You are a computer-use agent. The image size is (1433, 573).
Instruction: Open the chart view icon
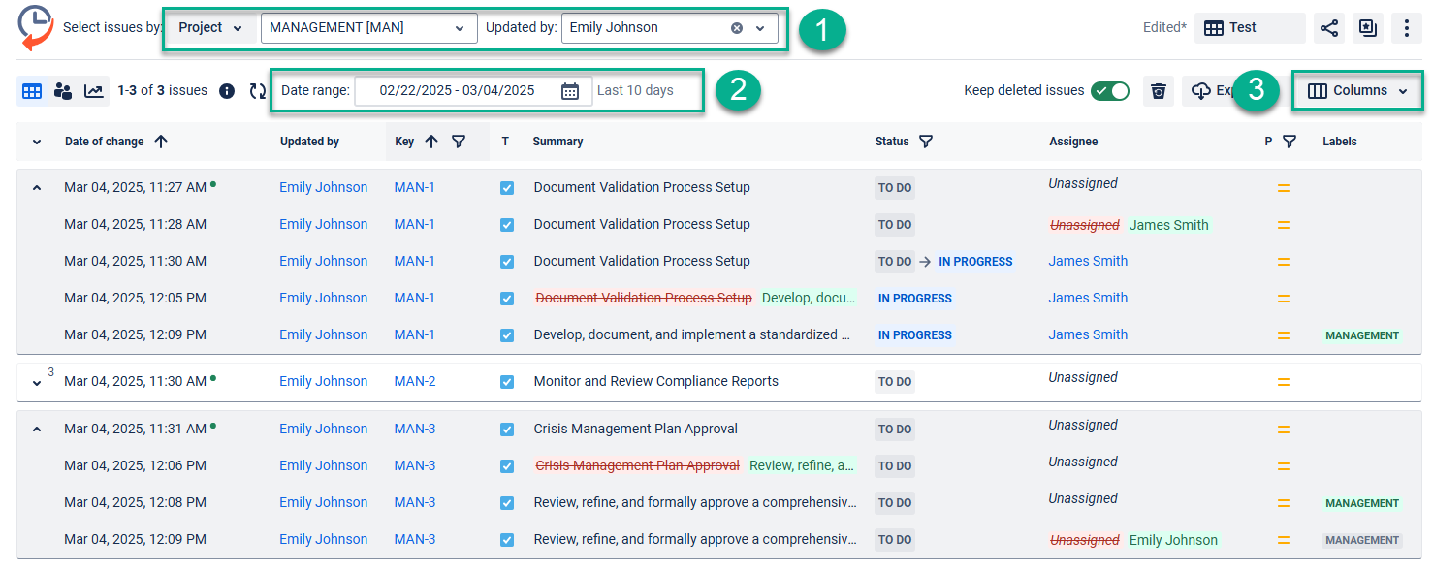94,91
